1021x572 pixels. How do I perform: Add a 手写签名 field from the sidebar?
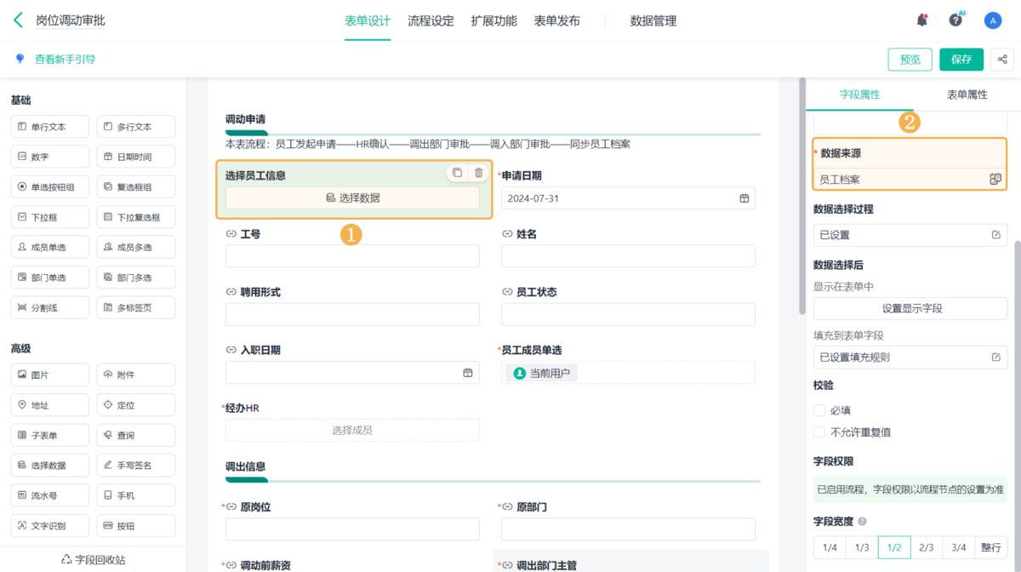pos(136,465)
